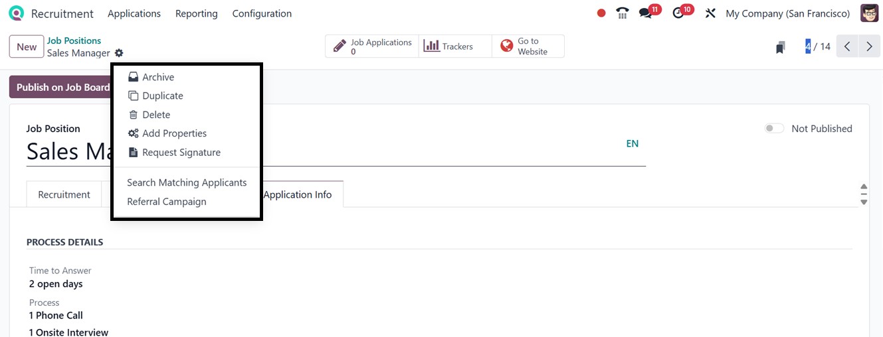Open the Reporting menu
The image size is (883, 337).
pyautogui.click(x=196, y=13)
